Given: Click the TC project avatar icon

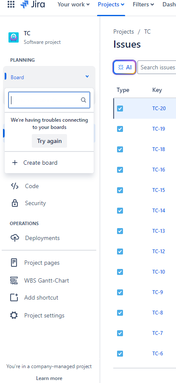Looking at the screenshot, I should point(14,37).
